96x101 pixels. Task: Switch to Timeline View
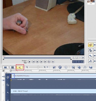coord(12,67)
